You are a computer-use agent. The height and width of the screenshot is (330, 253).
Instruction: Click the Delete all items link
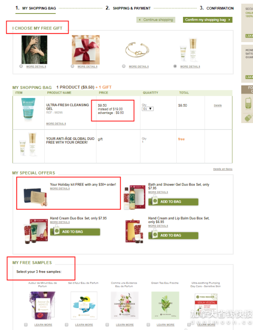click(223, 169)
